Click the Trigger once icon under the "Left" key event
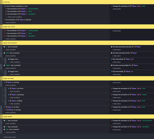The height and width of the screenshot is (139, 154). pyautogui.click(x=9, y=59)
